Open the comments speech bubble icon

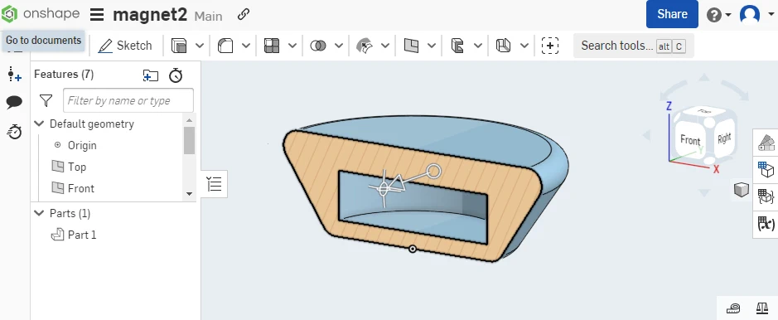coord(14,103)
